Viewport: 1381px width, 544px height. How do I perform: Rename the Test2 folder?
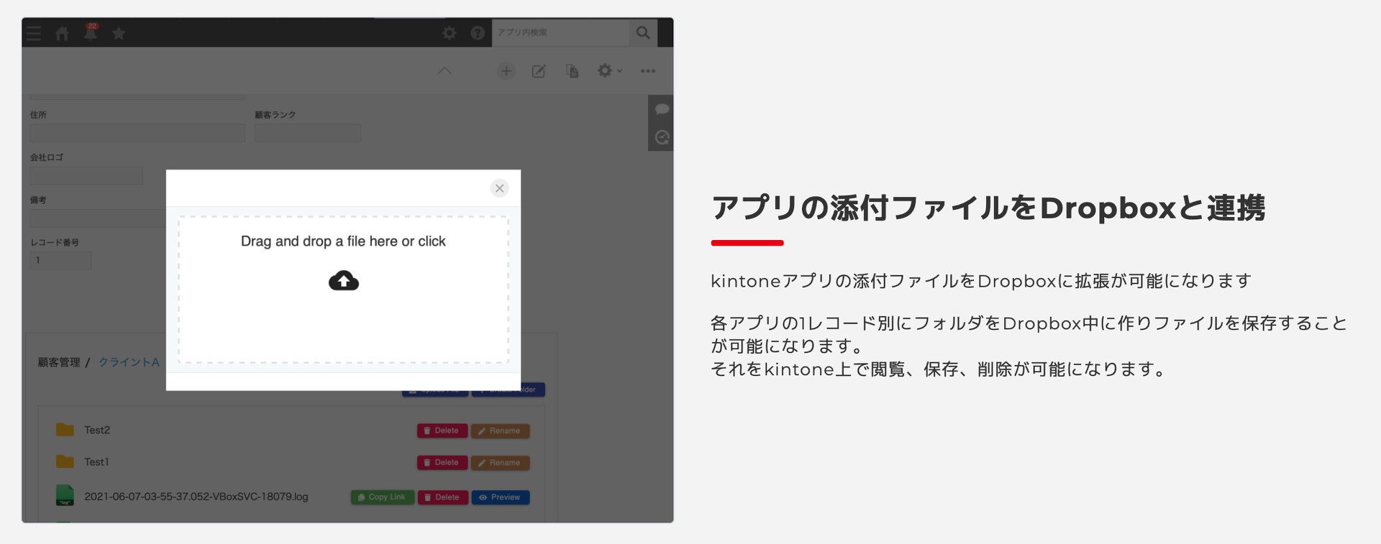[x=501, y=430]
